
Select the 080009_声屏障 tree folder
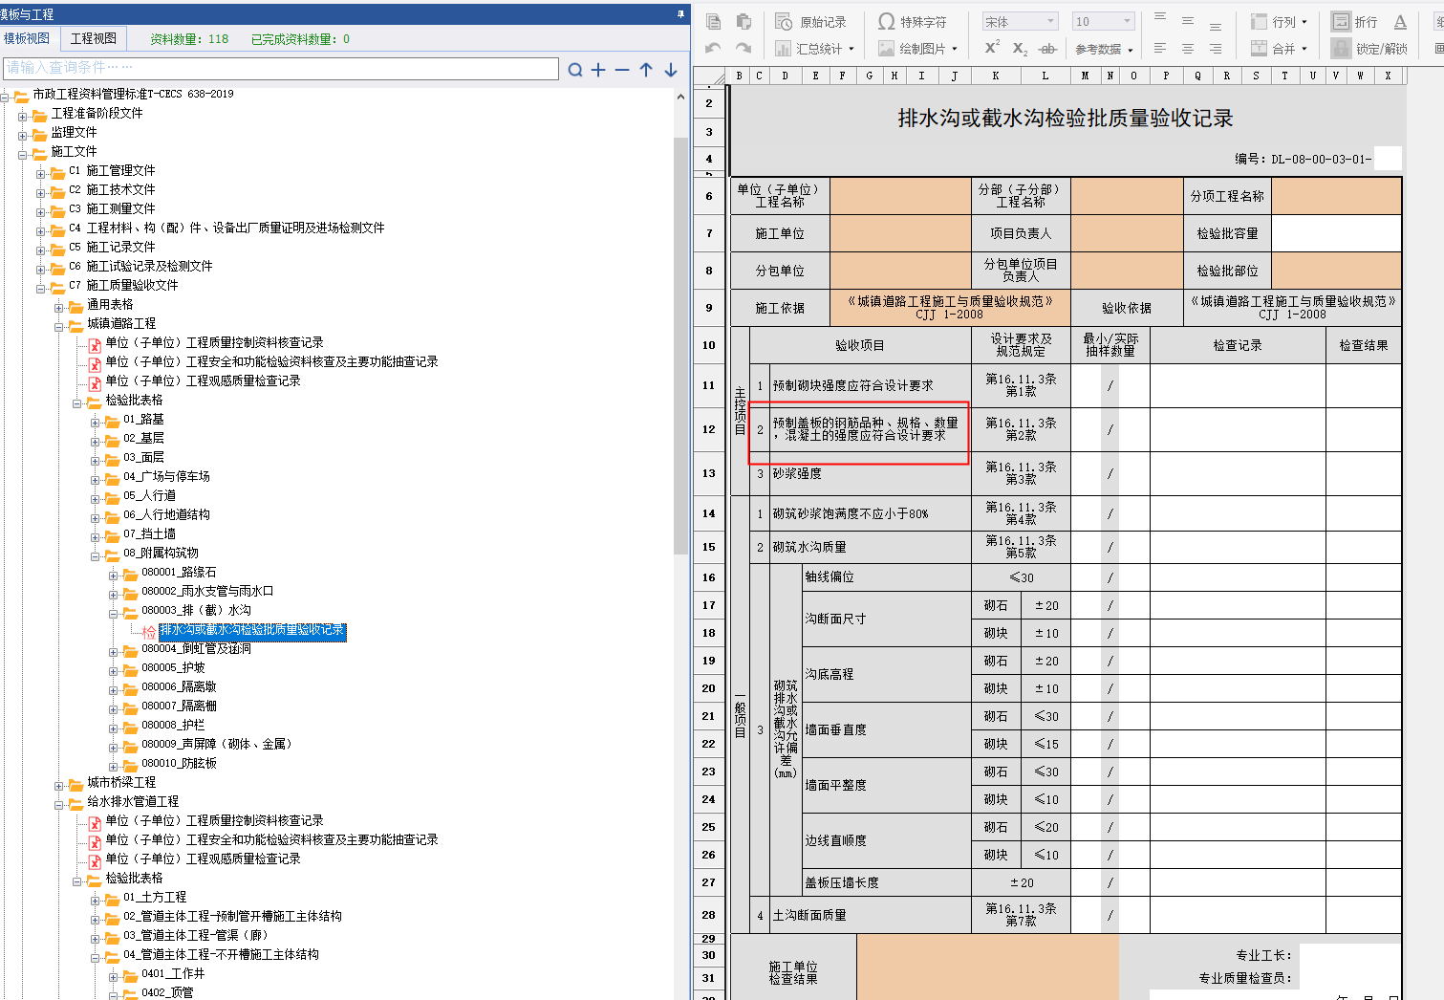coord(216,745)
